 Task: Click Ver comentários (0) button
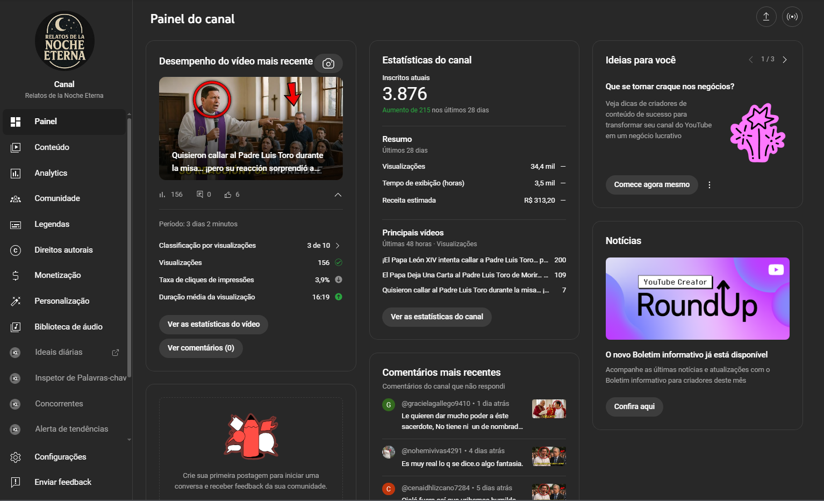pyautogui.click(x=201, y=348)
